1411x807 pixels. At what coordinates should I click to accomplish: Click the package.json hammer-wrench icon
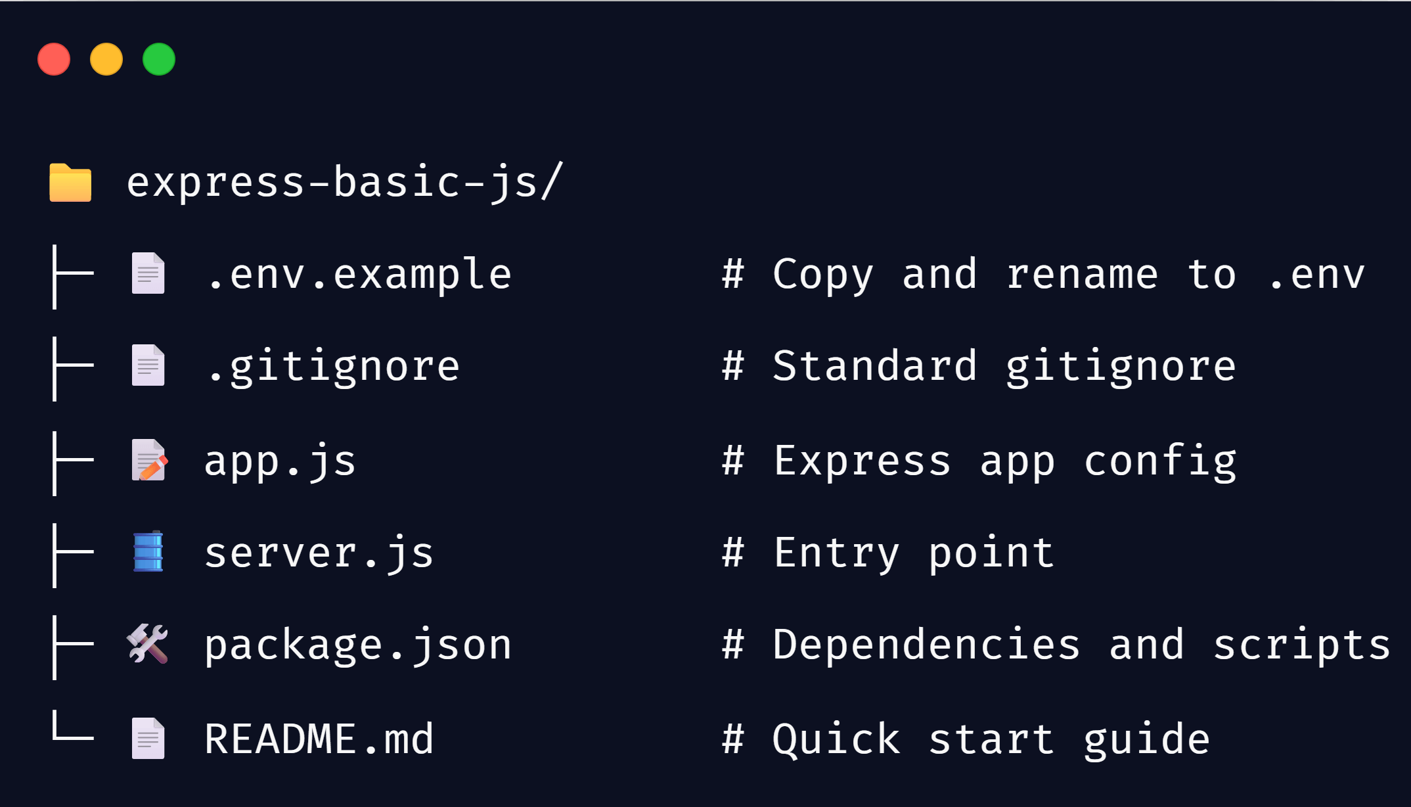pos(147,643)
